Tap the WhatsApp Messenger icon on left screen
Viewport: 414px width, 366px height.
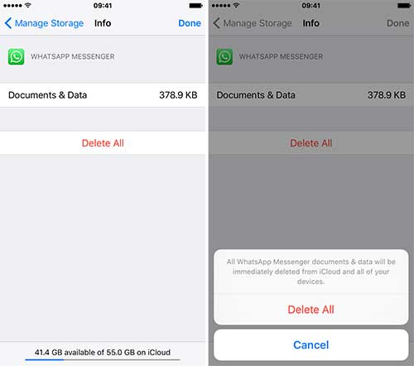(16, 56)
